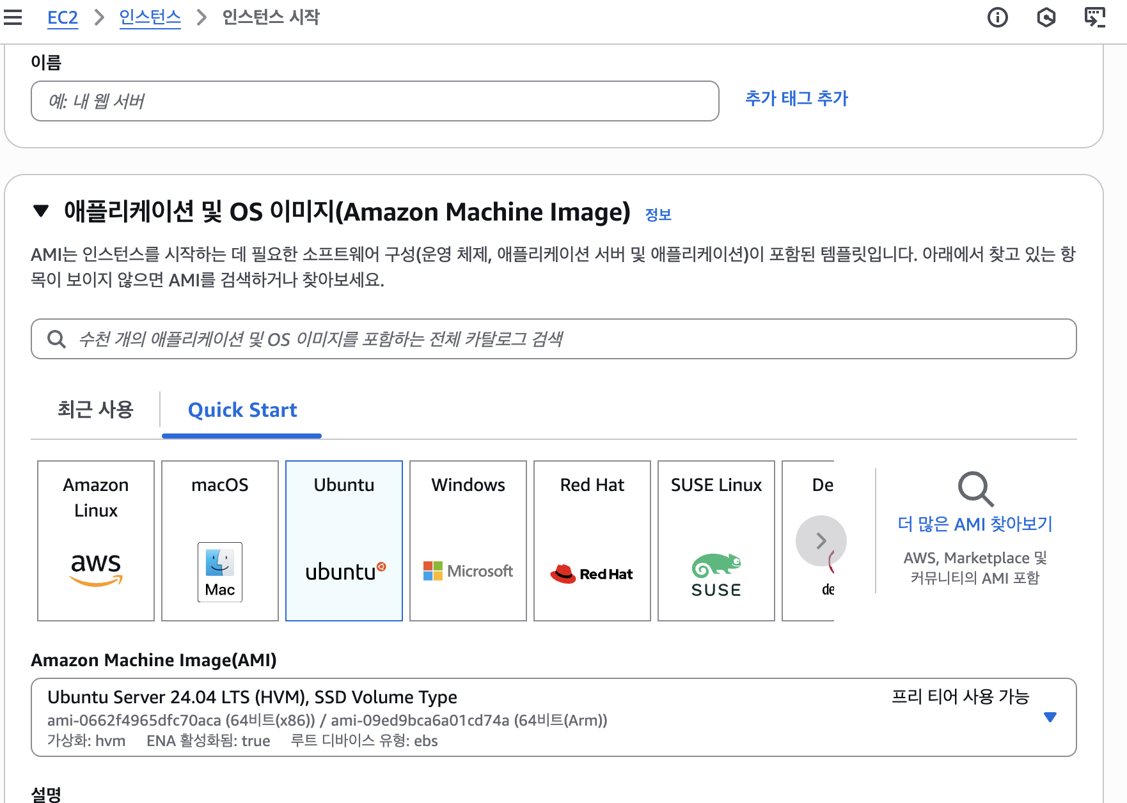
Task: Go to EC2 breadcrumb link
Action: tap(63, 17)
